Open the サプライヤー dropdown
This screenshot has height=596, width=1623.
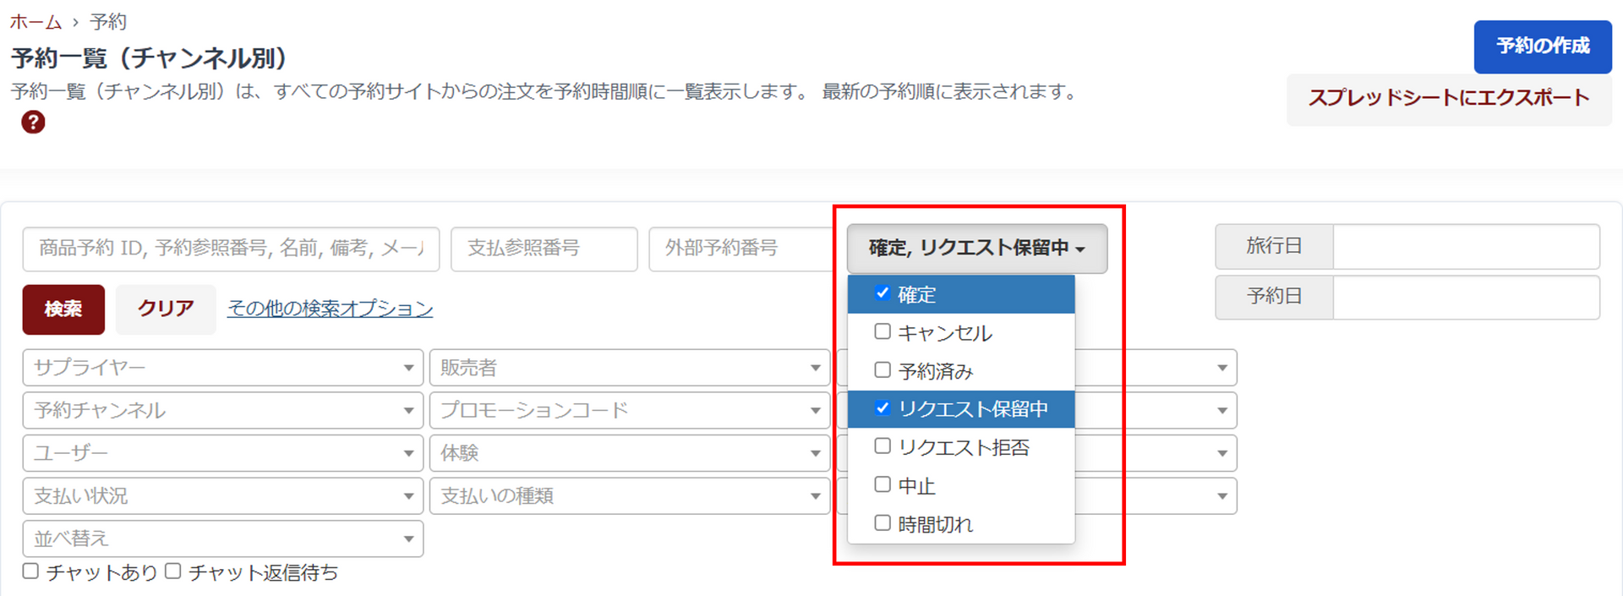[x=222, y=368]
